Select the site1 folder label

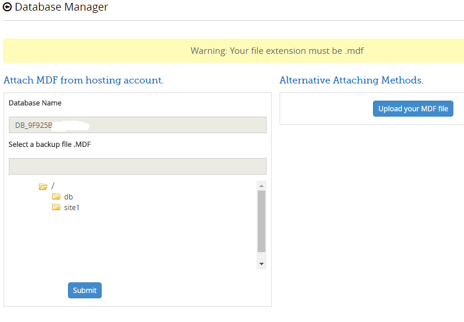click(x=72, y=207)
